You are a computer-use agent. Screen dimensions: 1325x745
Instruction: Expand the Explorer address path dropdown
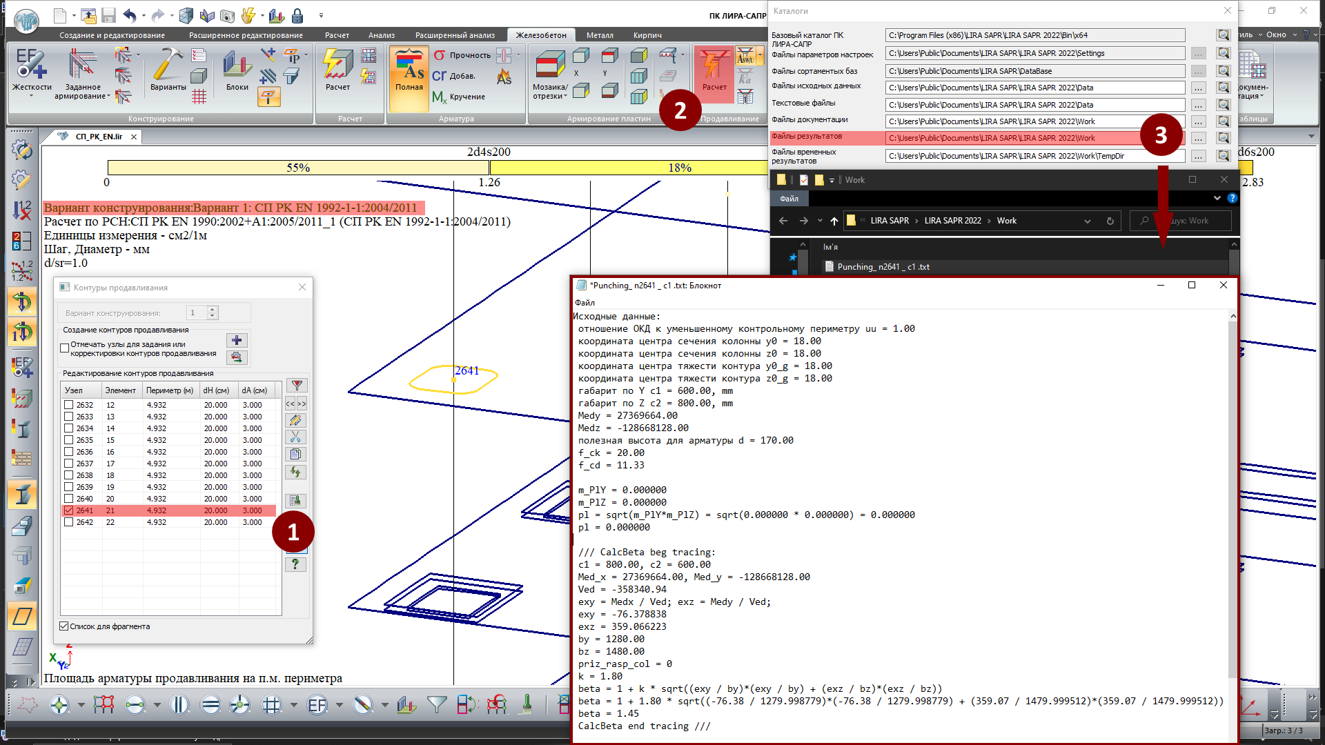point(1087,221)
